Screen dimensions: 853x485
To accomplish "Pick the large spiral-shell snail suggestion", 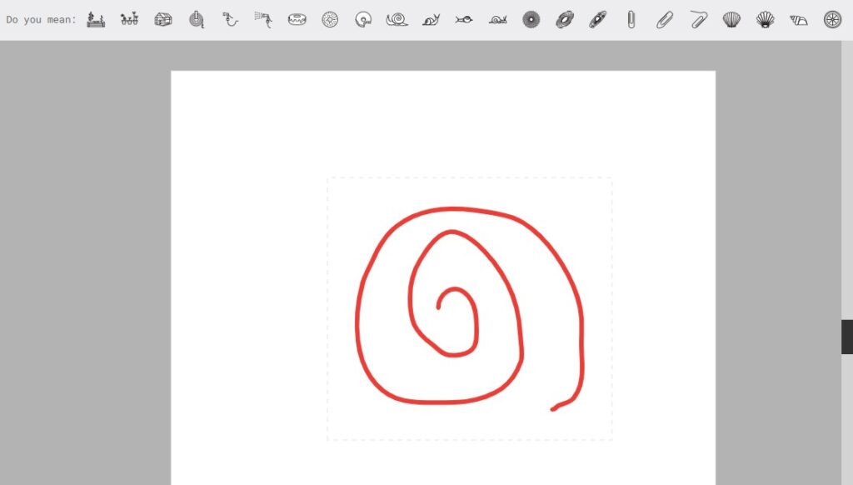I will 397,20.
